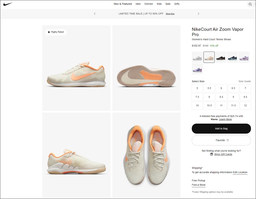Open the New & Featured menu
Screen dimensions: 256x199
click(x=123, y=4)
